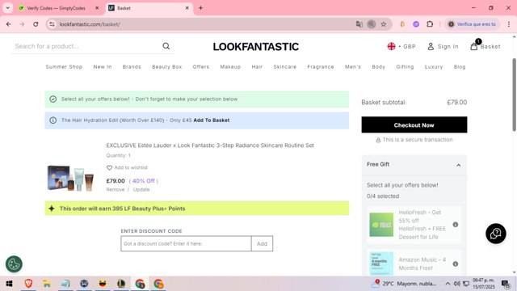Click the Sign In person icon
517x291 pixels.
(x=431, y=47)
